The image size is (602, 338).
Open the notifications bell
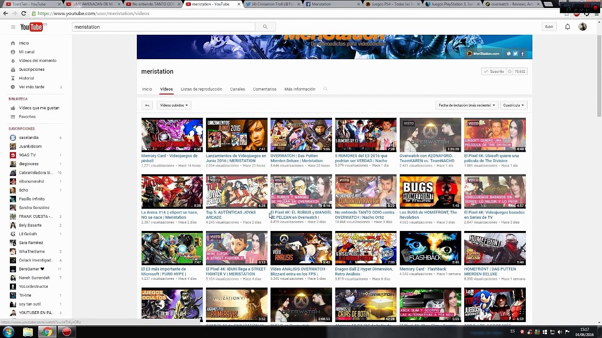click(x=568, y=27)
